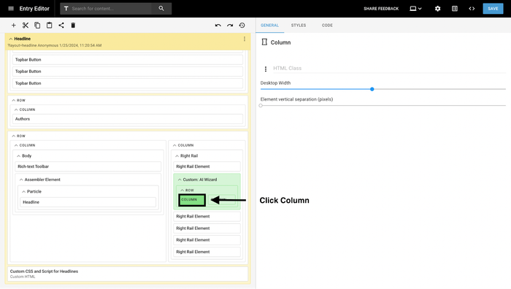Open the revision history clock icon
This screenshot has height=289, width=511.
click(242, 25)
